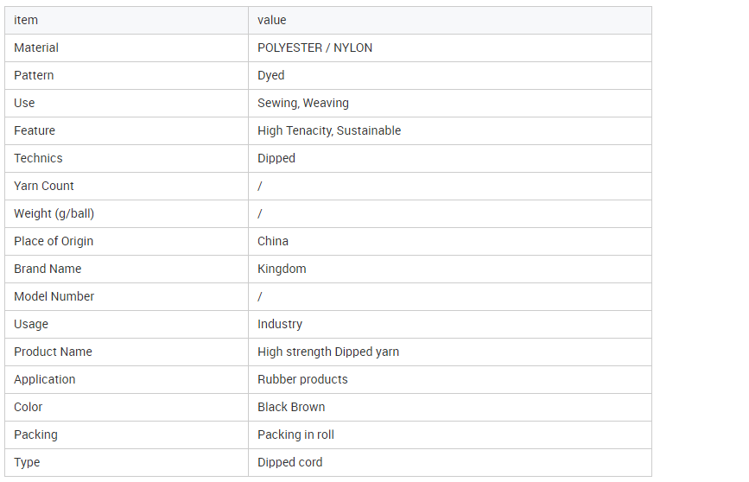The height and width of the screenshot is (482, 749).
Task: Click the 'Kingdom' brand name value
Action: (x=281, y=269)
